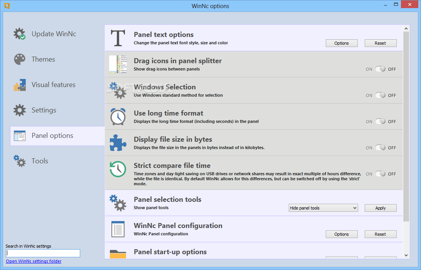Toggle Strict compare file time switch
This screenshot has height=270, width=421.
click(x=381, y=174)
